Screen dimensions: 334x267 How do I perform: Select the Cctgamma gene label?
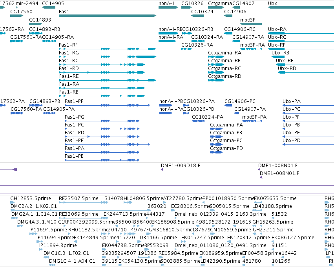coord(220,4)
